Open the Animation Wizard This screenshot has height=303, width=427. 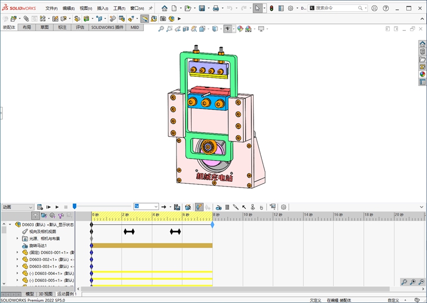pyautogui.click(x=188, y=207)
